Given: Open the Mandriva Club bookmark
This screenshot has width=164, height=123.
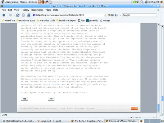Looking at the screenshot, I should tap(46, 21).
